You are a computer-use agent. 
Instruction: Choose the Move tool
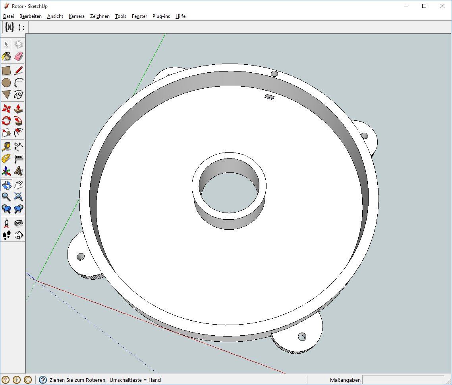pos(6,108)
